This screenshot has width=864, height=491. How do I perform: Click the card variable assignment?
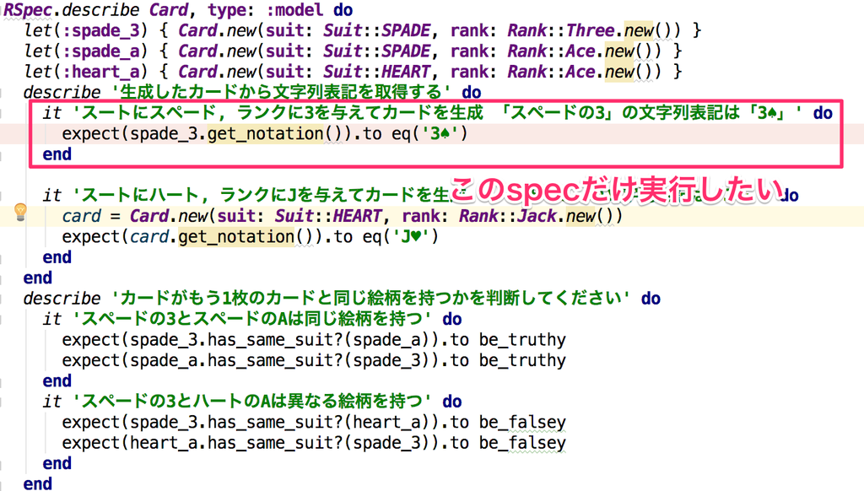pyautogui.click(x=82, y=215)
